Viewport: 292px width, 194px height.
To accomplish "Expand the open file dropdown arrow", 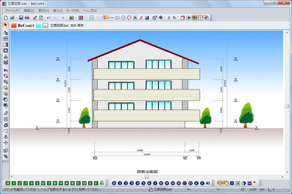I will pyautogui.click(x=16, y=18).
